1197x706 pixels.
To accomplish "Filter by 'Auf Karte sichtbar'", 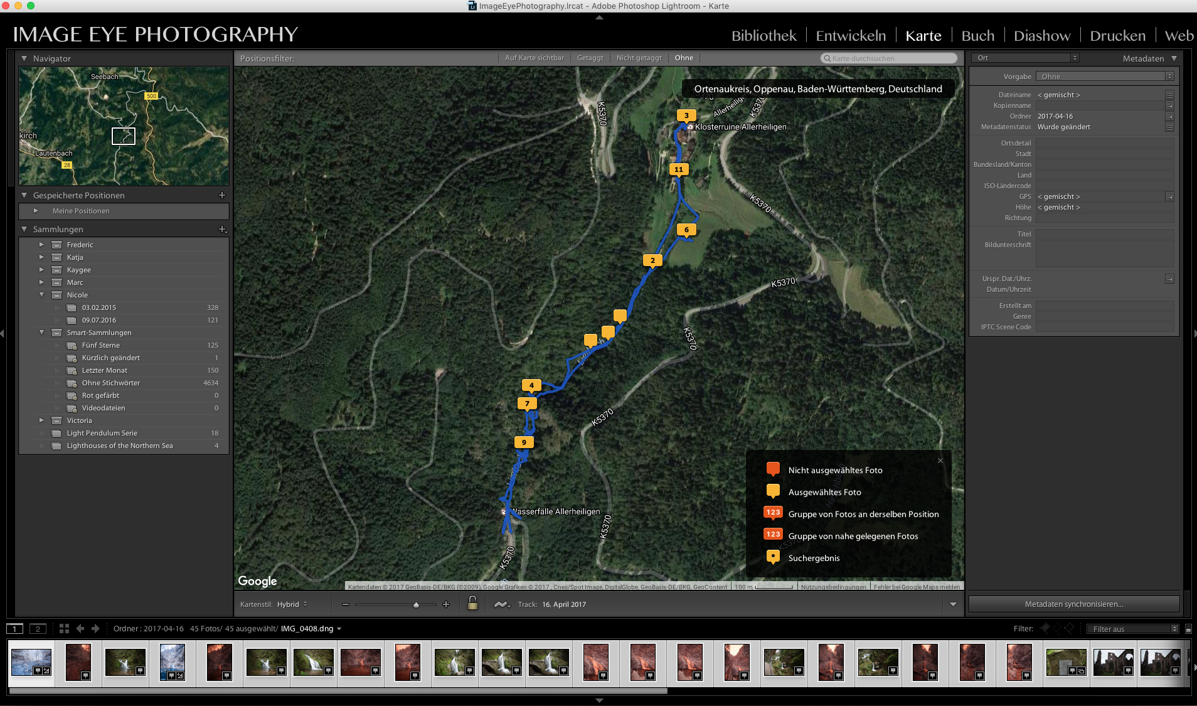I will pos(534,58).
